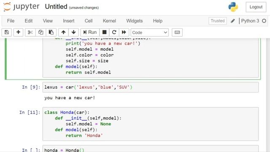Rename the notebook title Untitled
270x152 pixels.
(x=56, y=7)
